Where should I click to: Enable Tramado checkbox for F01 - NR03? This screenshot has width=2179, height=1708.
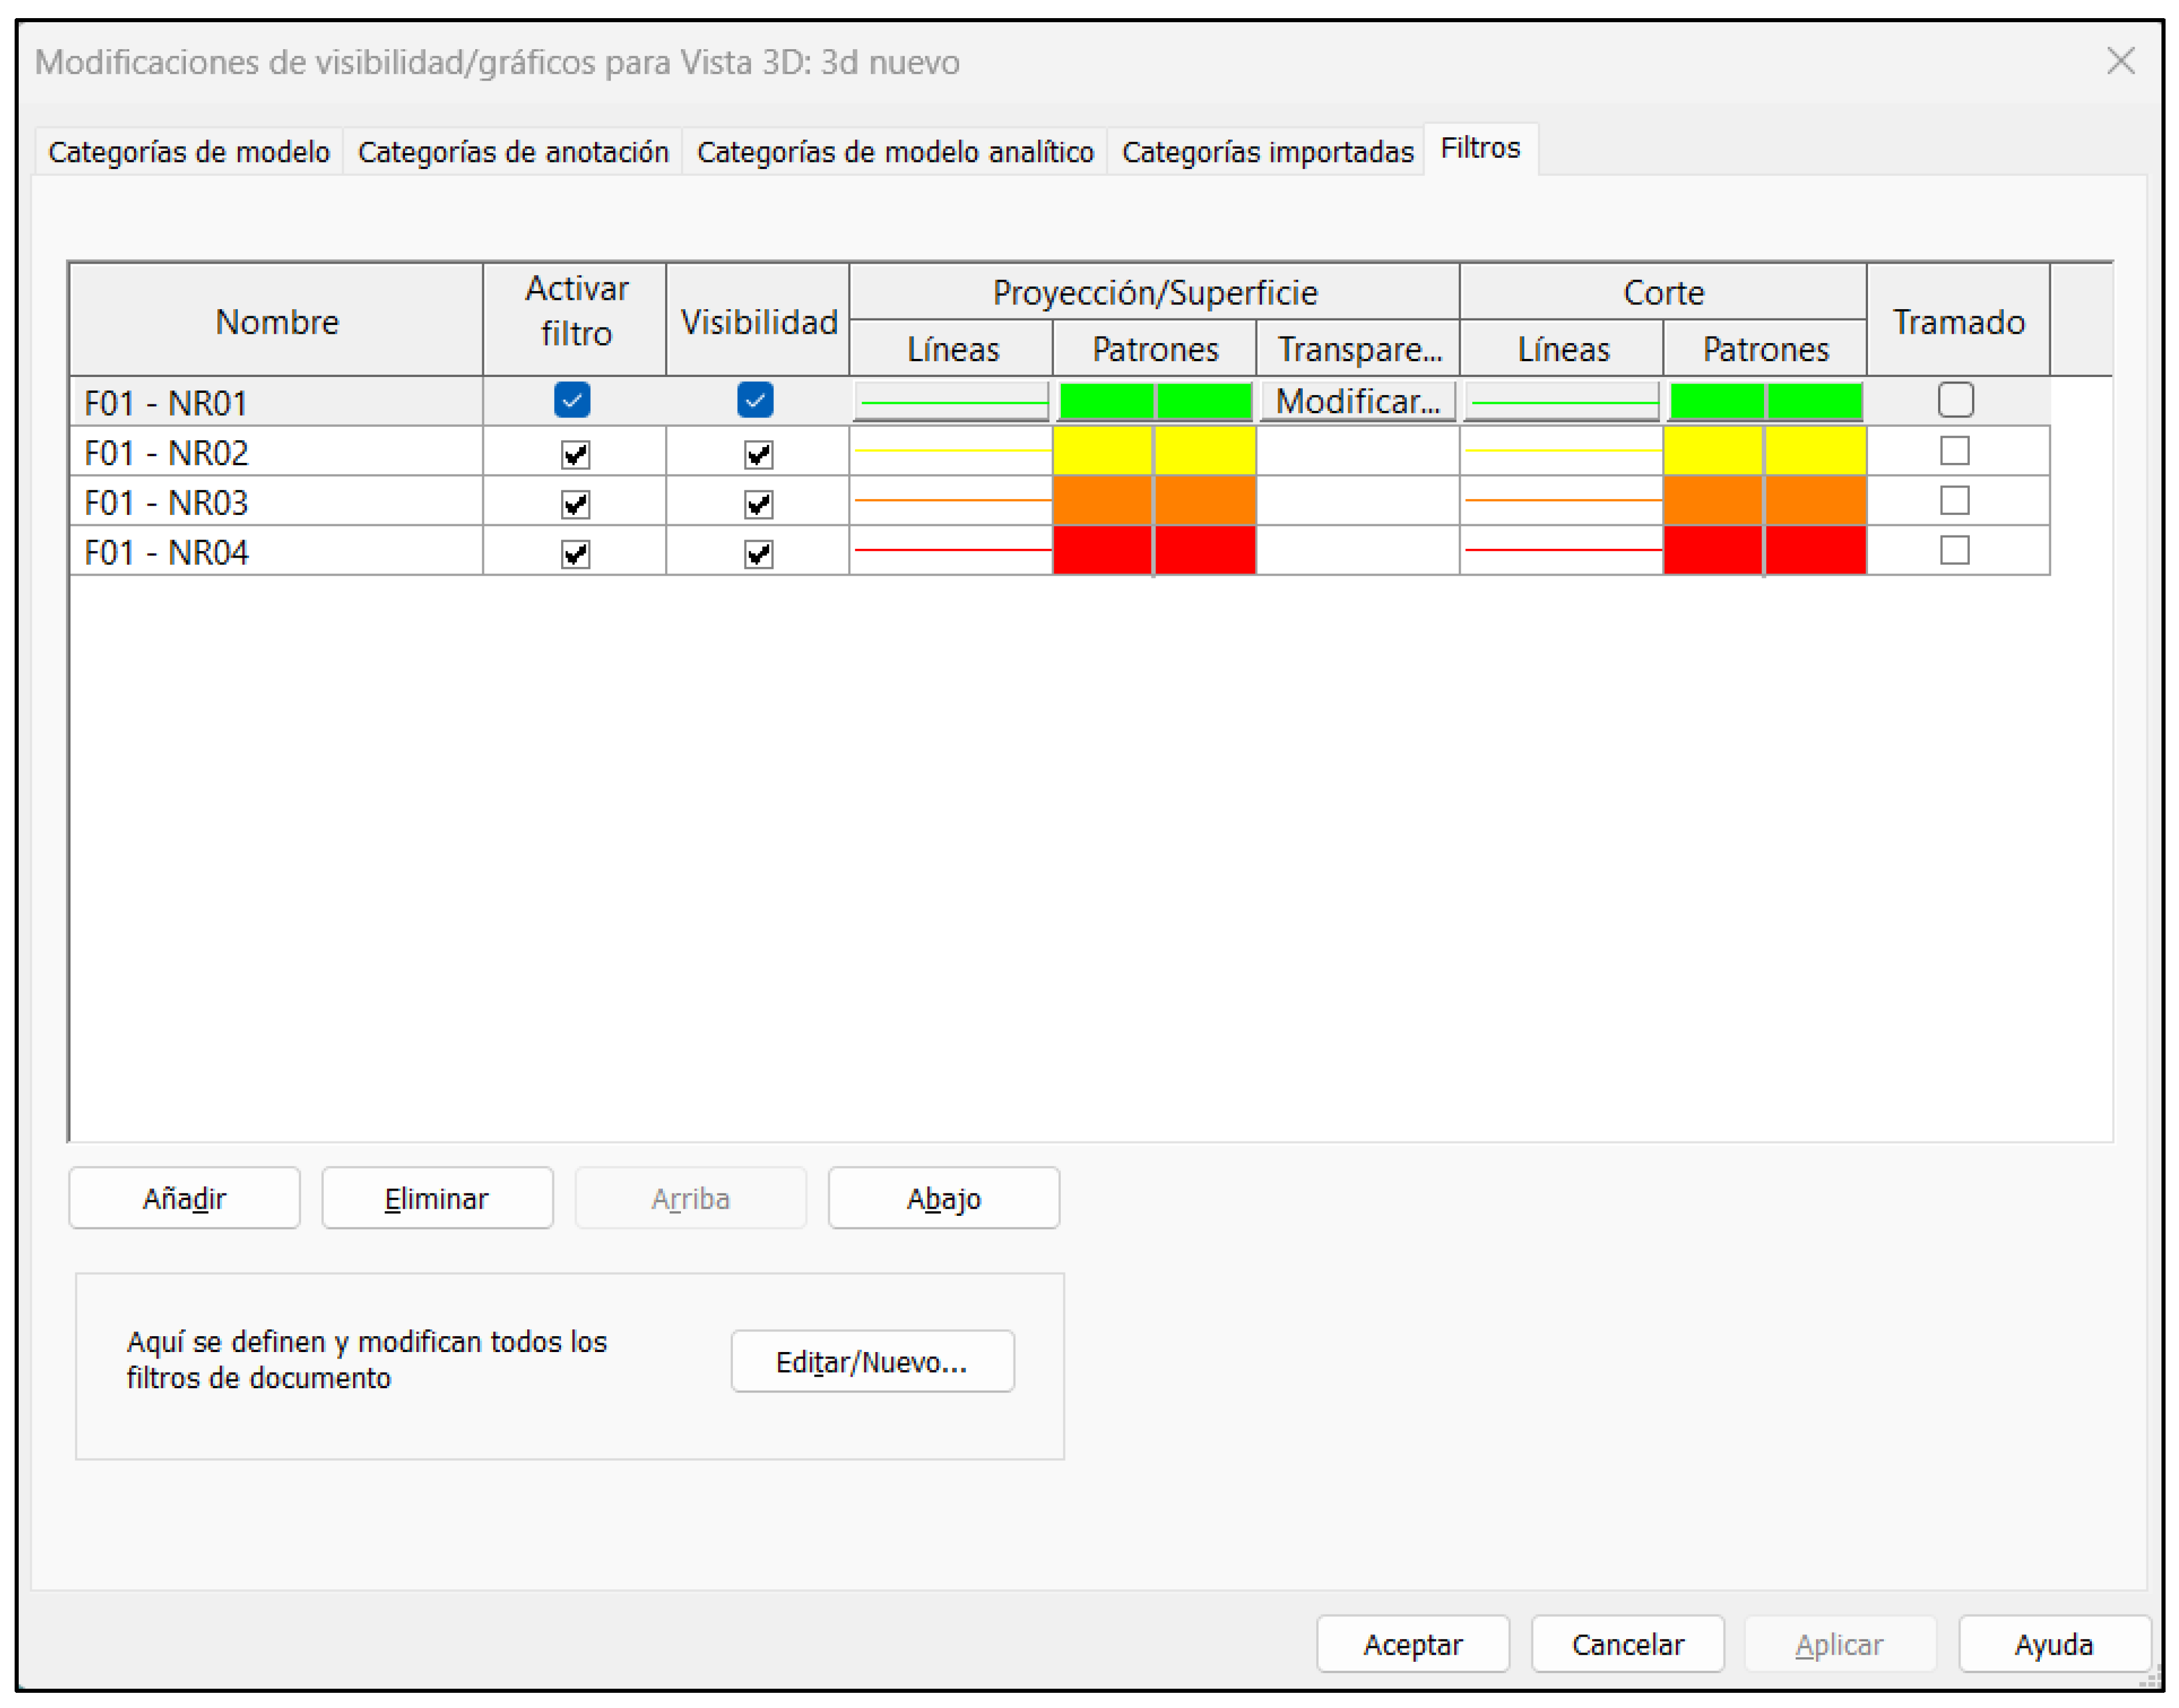coord(1954,500)
